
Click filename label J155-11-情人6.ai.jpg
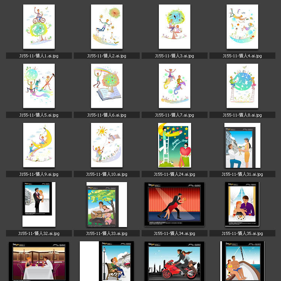107,115
